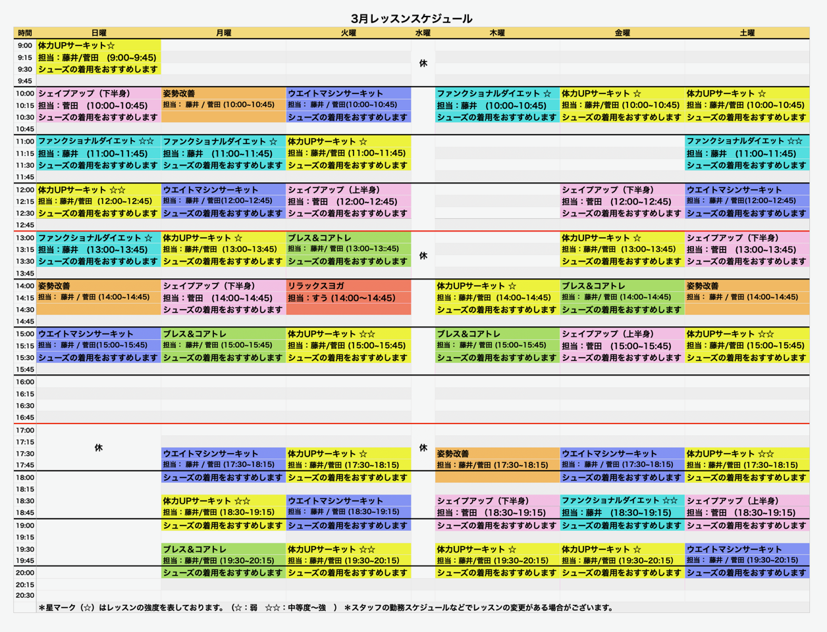Click Saturday 19:30 ウエイトマシンサーキット title
827x632 pixels.
pos(735,549)
